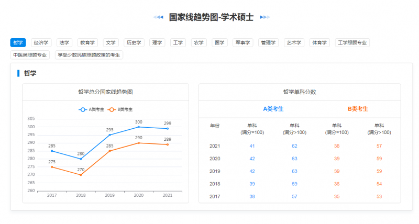Click the 2017 row year cell in table

(x=215, y=196)
